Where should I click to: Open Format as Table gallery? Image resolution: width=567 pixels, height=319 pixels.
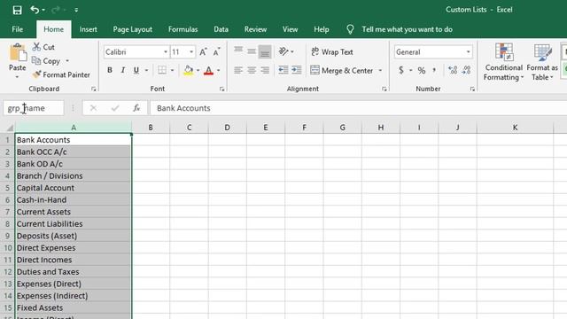(x=542, y=62)
